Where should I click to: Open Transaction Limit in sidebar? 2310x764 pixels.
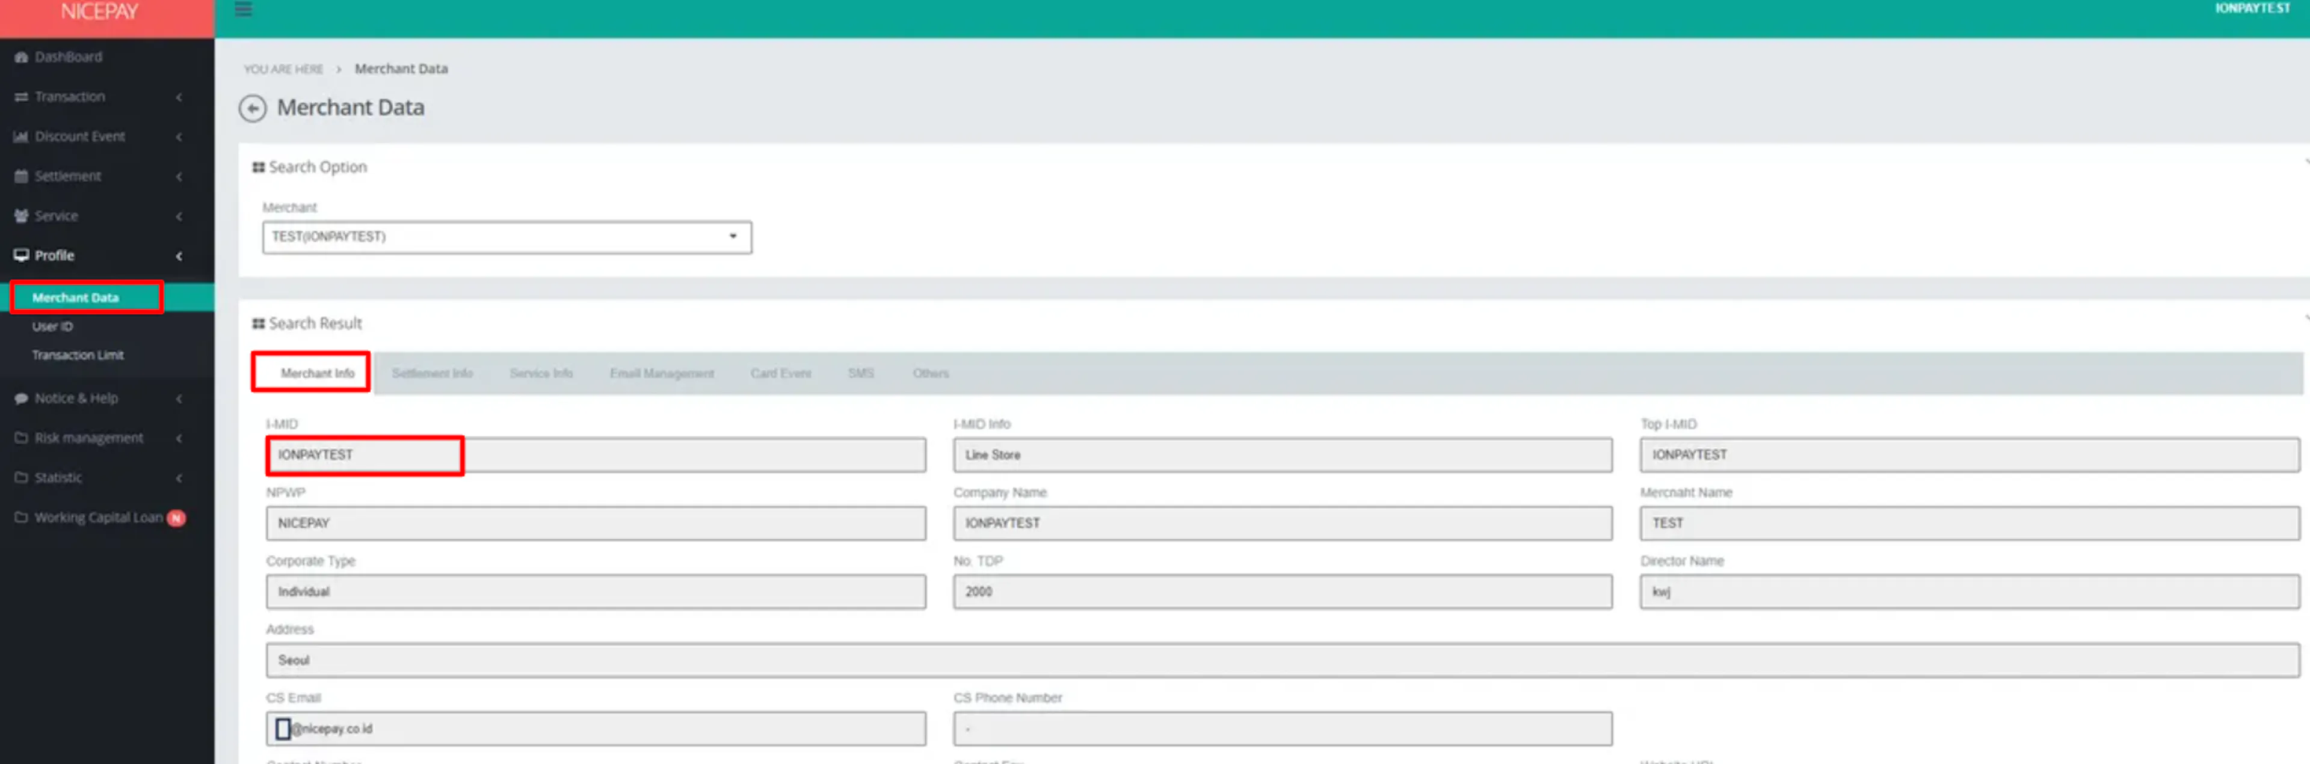pos(78,356)
